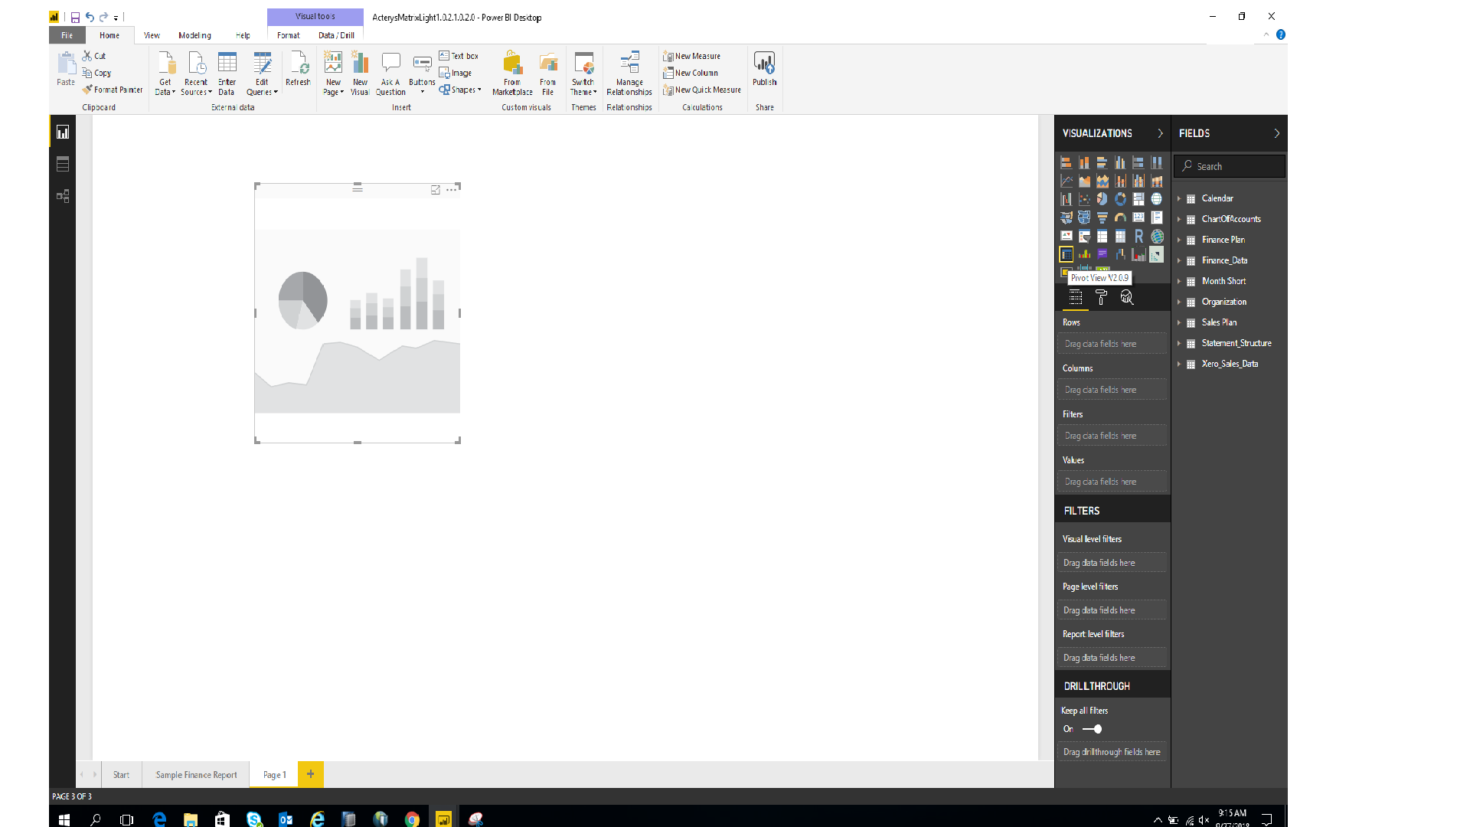Open the Analytics magnifier tab
1470x827 pixels.
1126,298
